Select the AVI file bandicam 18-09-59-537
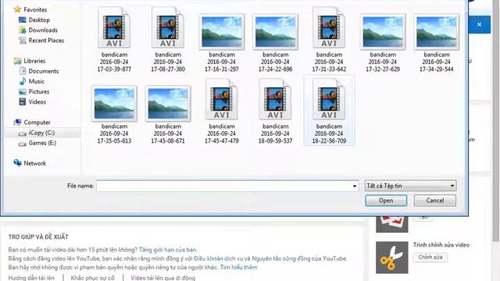This screenshot has width=500, height=281. (276, 112)
